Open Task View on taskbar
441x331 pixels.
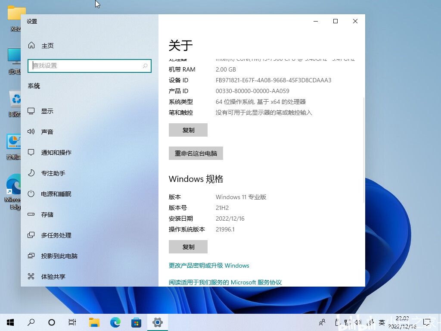(72, 322)
